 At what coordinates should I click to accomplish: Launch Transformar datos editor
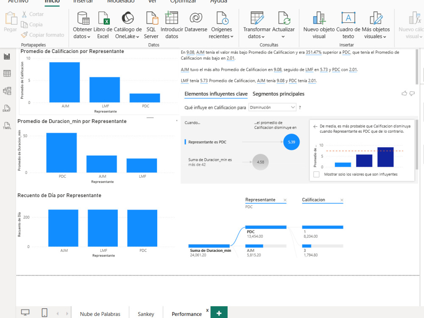pyautogui.click(x=257, y=25)
